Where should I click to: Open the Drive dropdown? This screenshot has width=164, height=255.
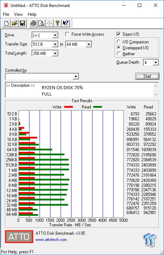click(55, 35)
